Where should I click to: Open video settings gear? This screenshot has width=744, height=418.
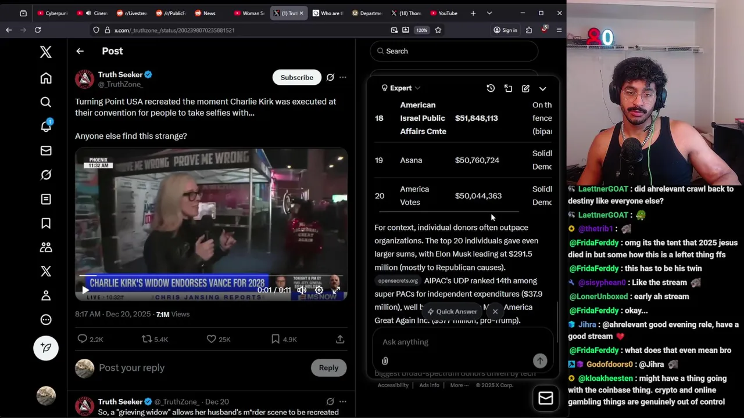pos(319,290)
